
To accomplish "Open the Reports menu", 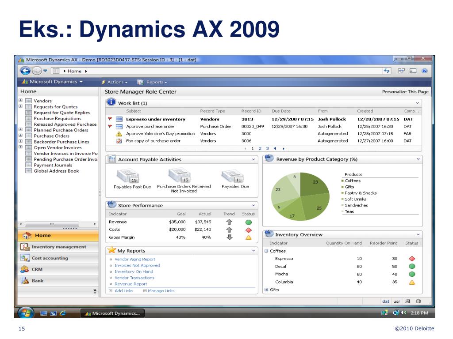I will (x=152, y=82).
